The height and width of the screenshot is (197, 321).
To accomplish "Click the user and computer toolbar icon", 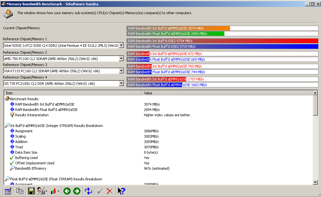I will point(41,191).
